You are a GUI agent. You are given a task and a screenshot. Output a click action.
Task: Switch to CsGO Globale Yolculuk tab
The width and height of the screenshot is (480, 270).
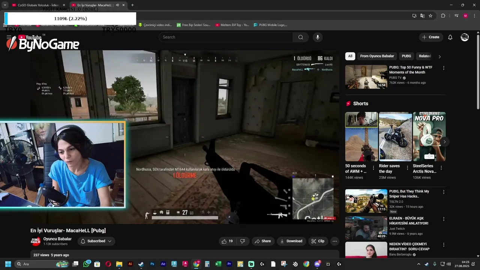(x=39, y=5)
